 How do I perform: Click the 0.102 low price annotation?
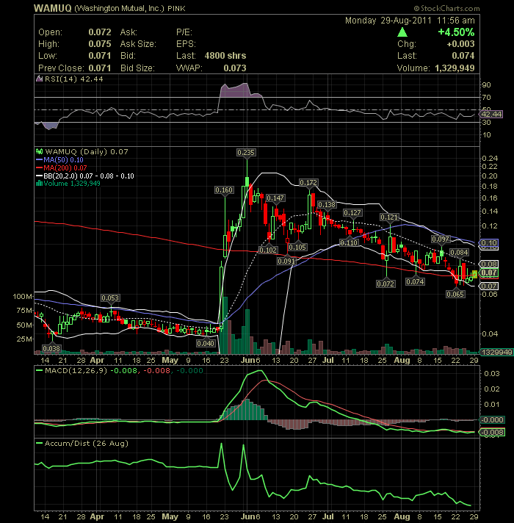(268, 250)
